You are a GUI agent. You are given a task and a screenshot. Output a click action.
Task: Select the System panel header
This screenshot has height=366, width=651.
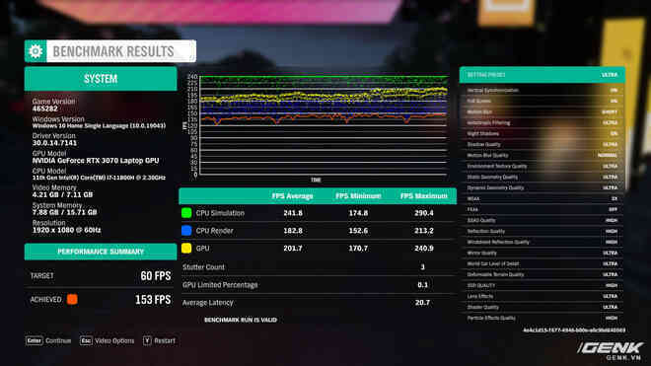coord(101,79)
